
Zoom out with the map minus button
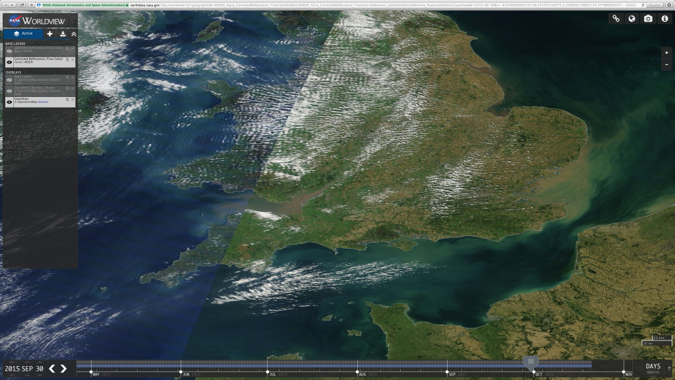(x=666, y=65)
